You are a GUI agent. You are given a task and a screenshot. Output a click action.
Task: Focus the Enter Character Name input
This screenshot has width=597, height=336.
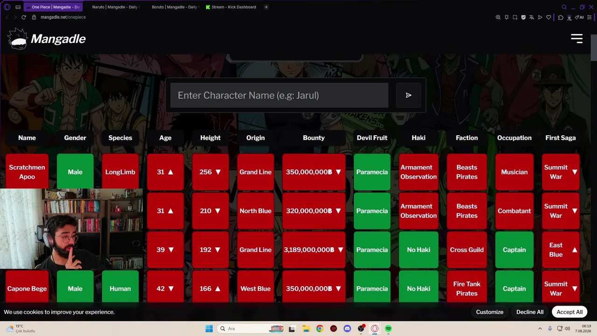[x=279, y=95]
